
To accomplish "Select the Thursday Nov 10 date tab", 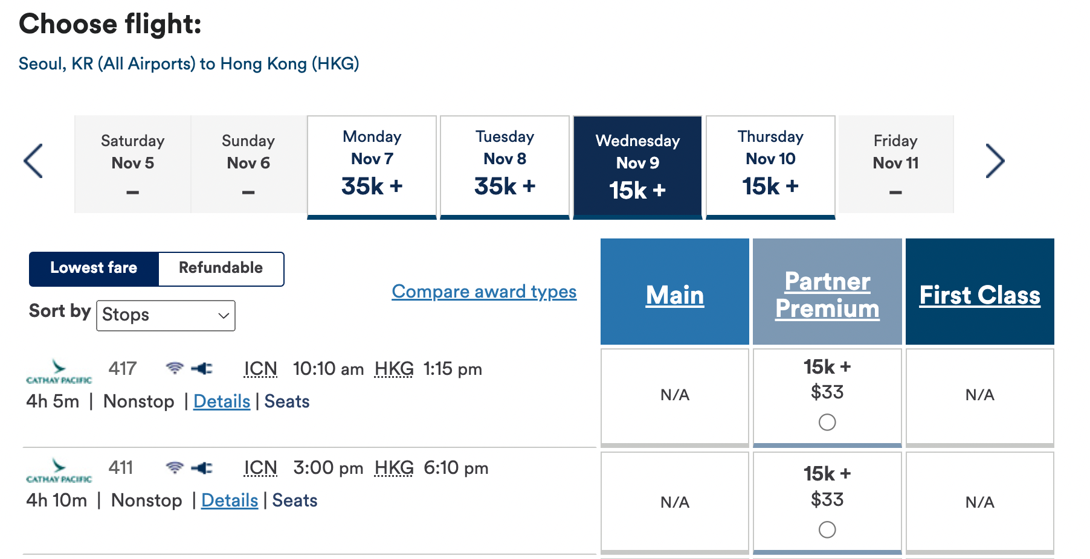I will coord(770,164).
